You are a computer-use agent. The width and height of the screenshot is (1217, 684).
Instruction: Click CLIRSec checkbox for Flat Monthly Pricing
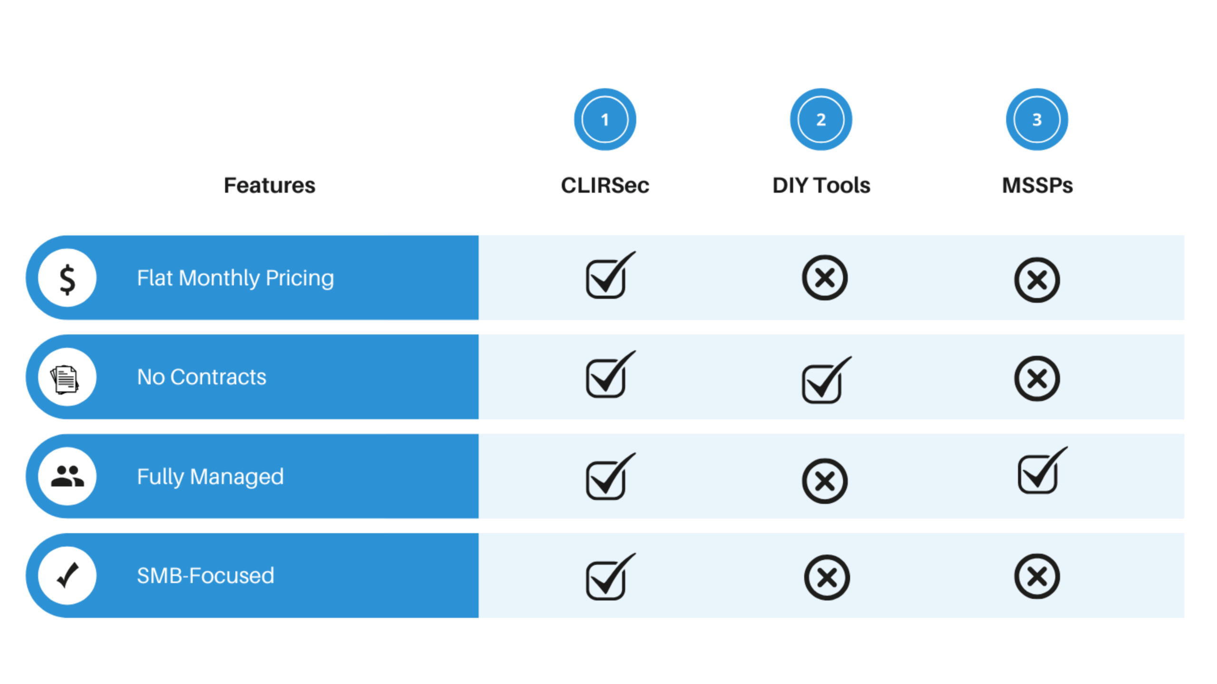click(x=610, y=275)
